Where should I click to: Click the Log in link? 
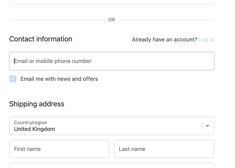pos(206,40)
